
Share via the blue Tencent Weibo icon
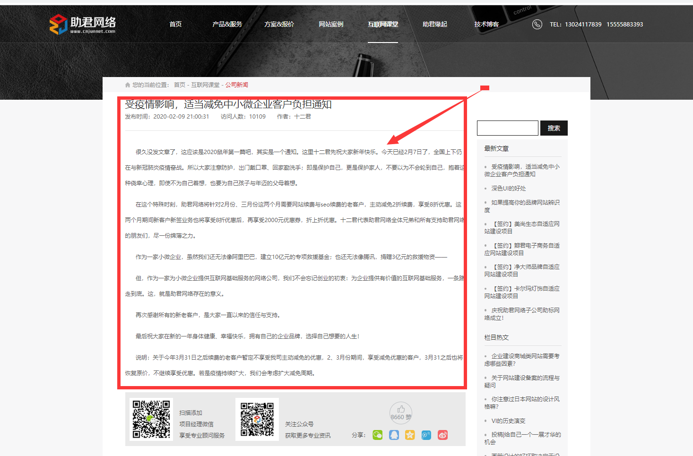[426, 435]
